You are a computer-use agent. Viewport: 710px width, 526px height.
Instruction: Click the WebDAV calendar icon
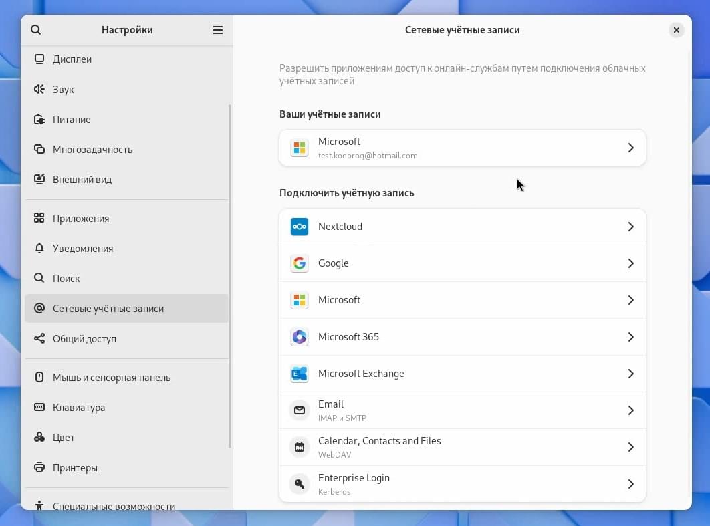300,447
